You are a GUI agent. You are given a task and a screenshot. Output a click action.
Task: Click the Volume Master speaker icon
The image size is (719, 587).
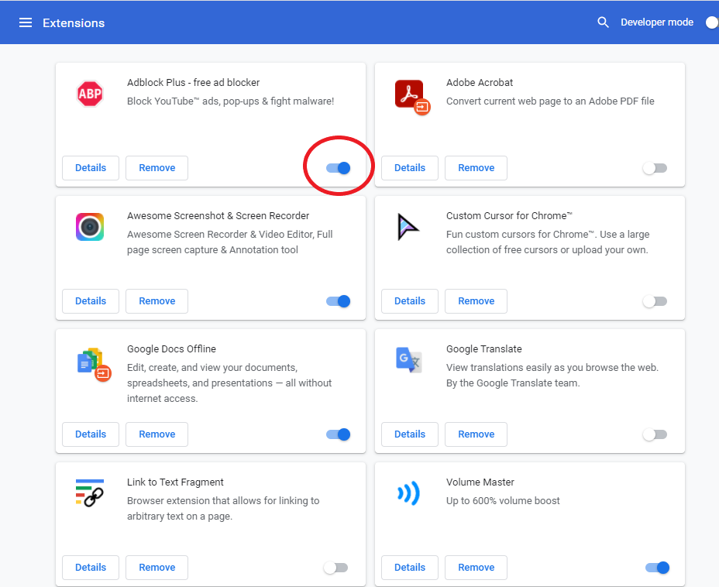408,493
